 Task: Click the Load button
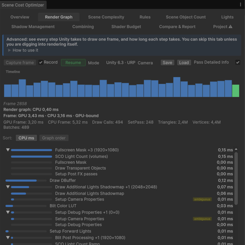pyautogui.click(x=184, y=62)
